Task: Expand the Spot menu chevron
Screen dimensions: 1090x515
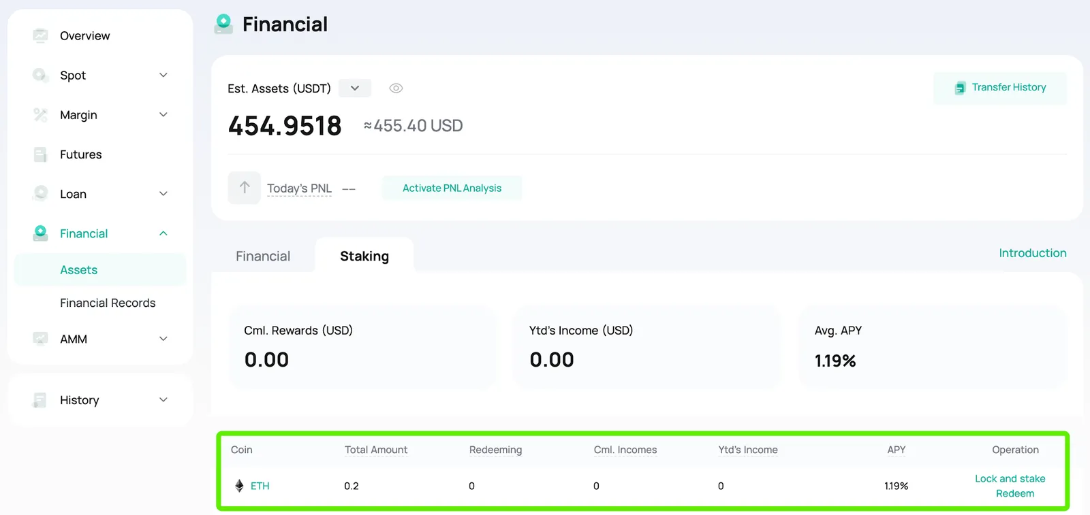Action: (x=163, y=75)
